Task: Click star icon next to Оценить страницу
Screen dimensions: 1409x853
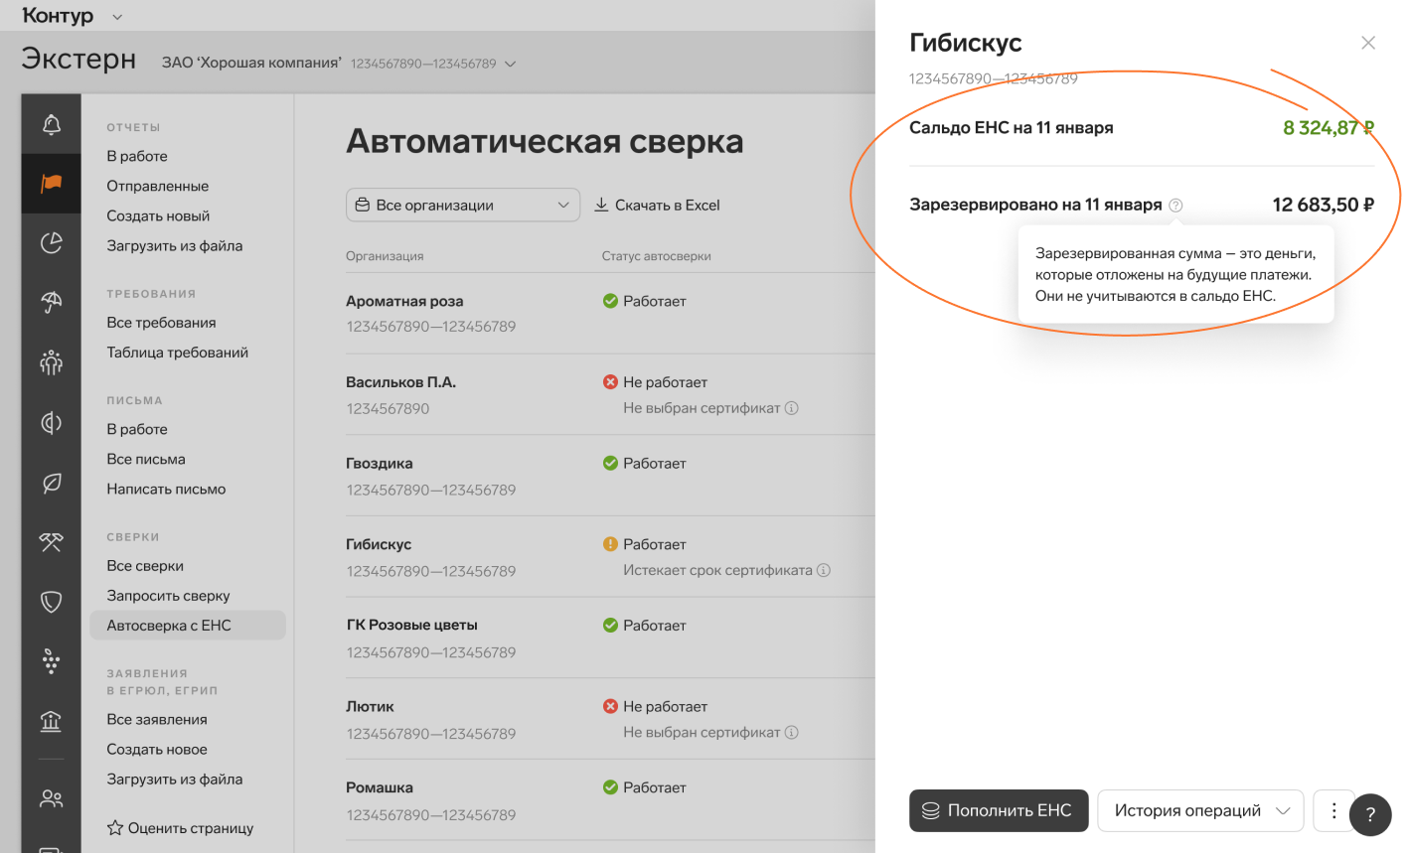Action: pyautogui.click(x=115, y=827)
